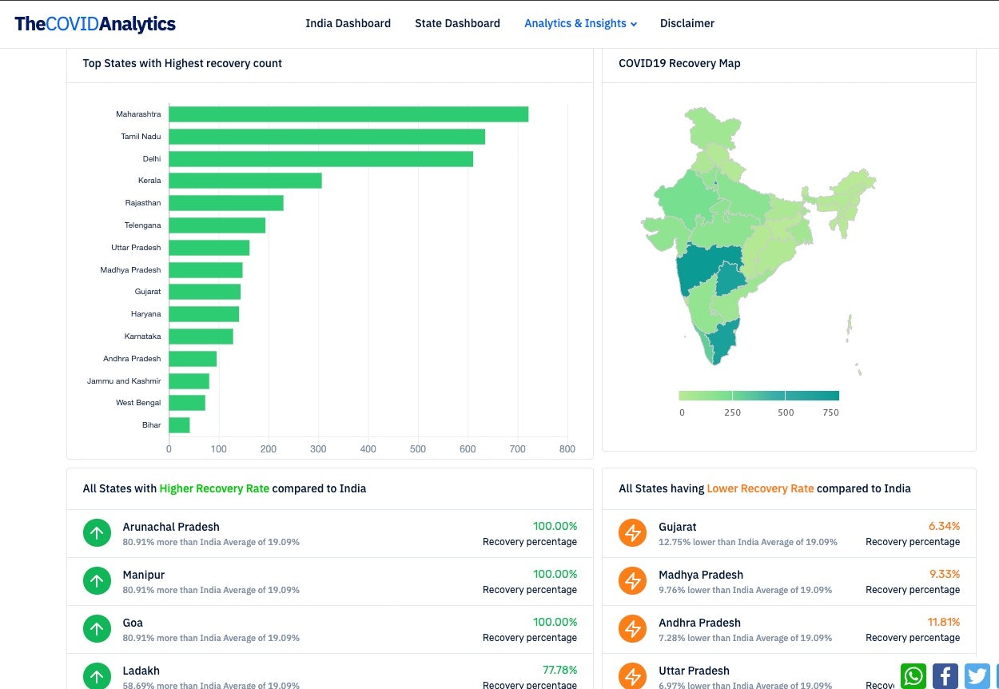Open the India Dashboard page
Screen dimensions: 999x689
[x=348, y=23]
